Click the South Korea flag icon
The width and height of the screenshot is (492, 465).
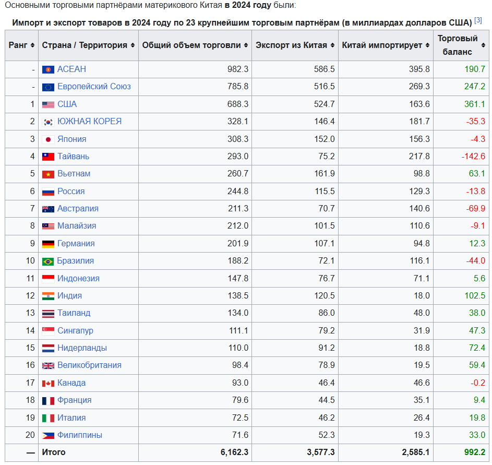pyautogui.click(x=48, y=122)
